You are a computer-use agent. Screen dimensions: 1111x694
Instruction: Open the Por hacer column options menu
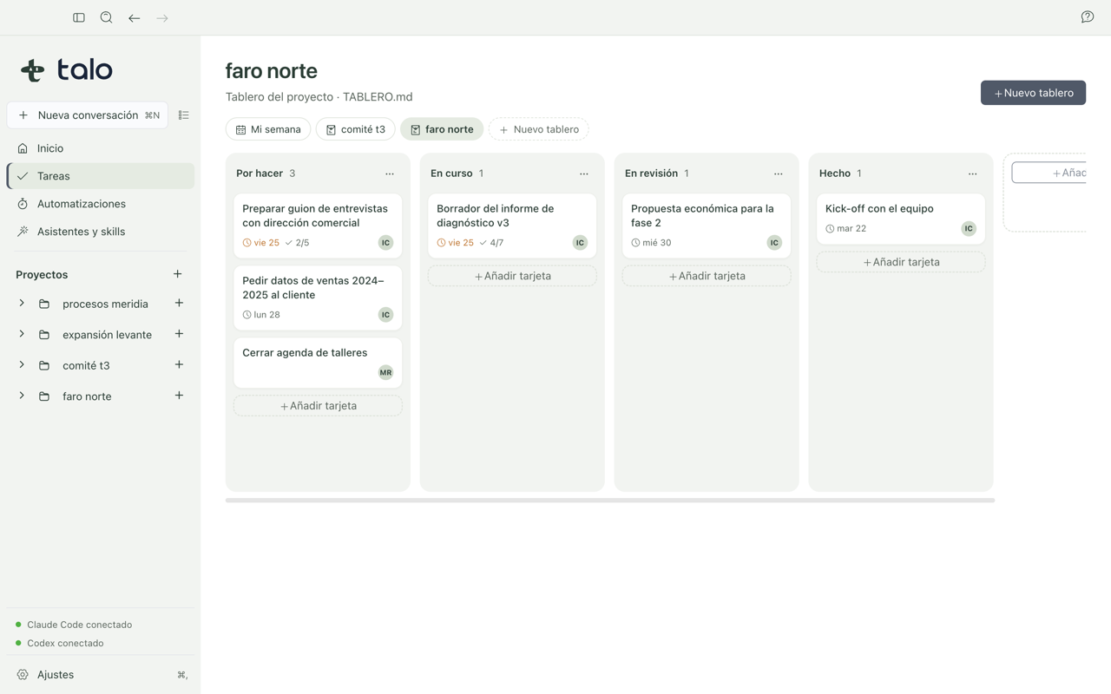point(390,173)
